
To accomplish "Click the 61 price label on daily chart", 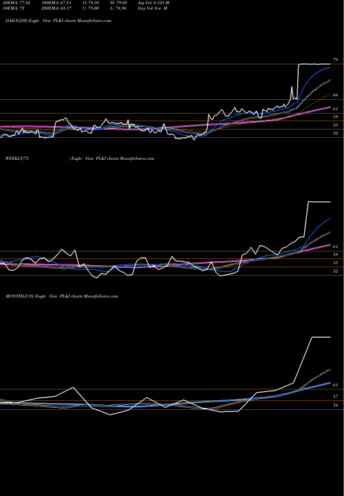I will coord(336,109).
